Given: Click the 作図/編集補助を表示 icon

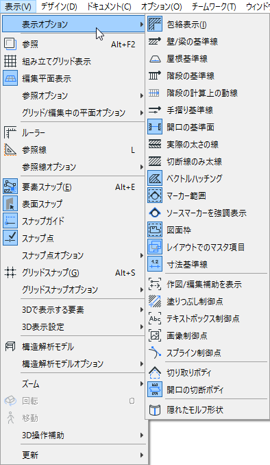Looking at the screenshot, I should (x=155, y=285).
